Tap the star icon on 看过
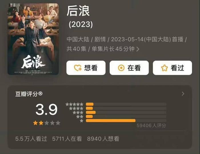This screenshot has height=154, width=200. pyautogui.click(x=164, y=68)
